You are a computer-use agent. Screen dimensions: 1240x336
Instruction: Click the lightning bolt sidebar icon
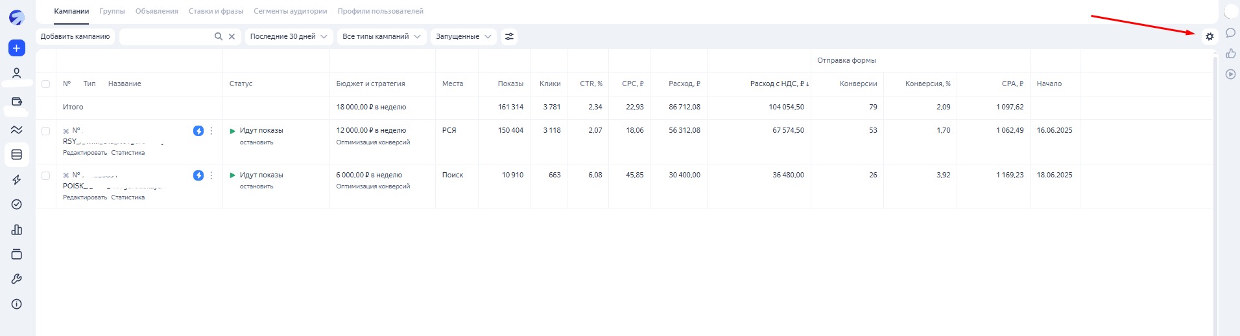pyautogui.click(x=17, y=180)
